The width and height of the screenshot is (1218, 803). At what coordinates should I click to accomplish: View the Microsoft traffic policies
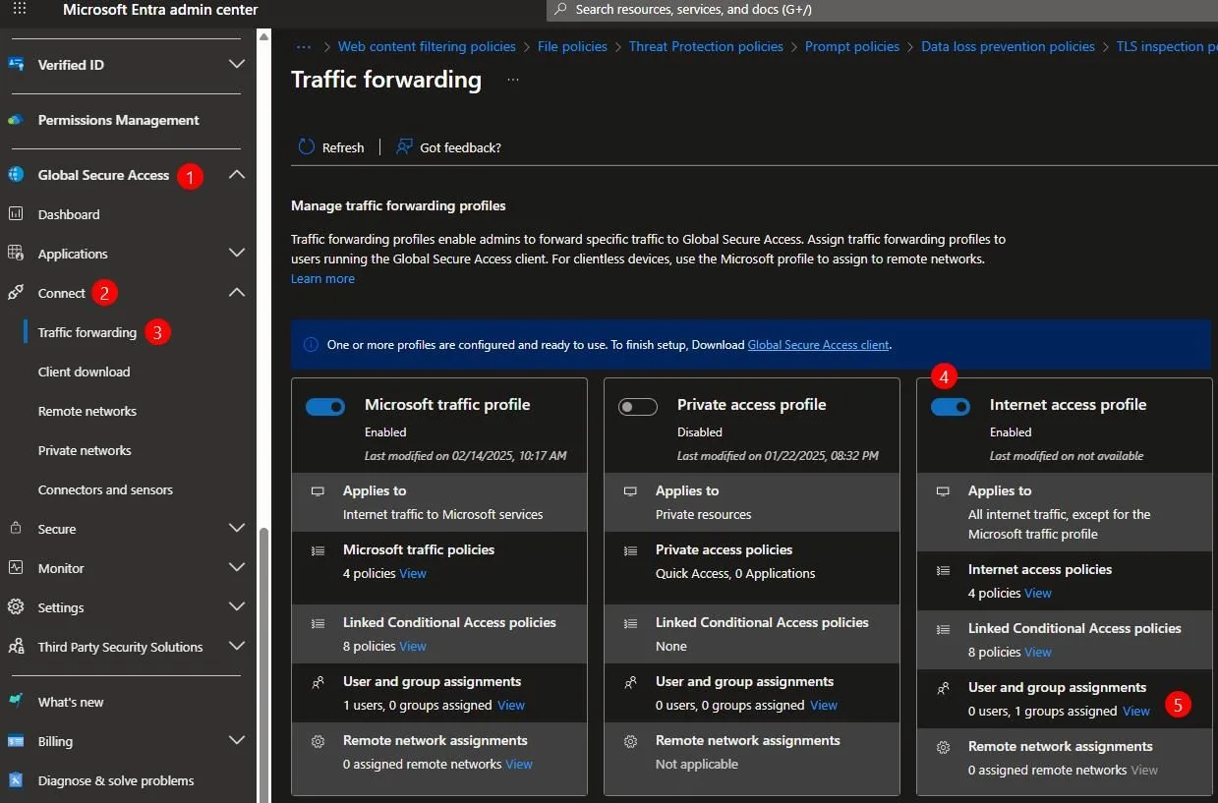[413, 573]
